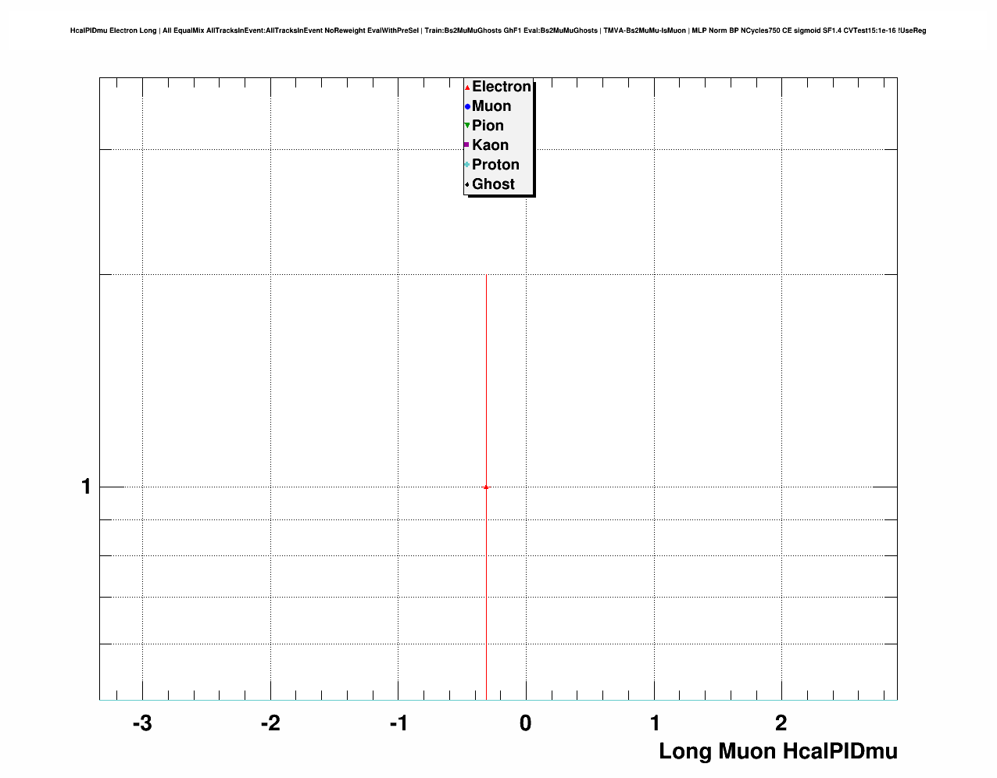Click the green Pion triangle marker in the legend
Screen dimensions: 997x778
click(467, 126)
